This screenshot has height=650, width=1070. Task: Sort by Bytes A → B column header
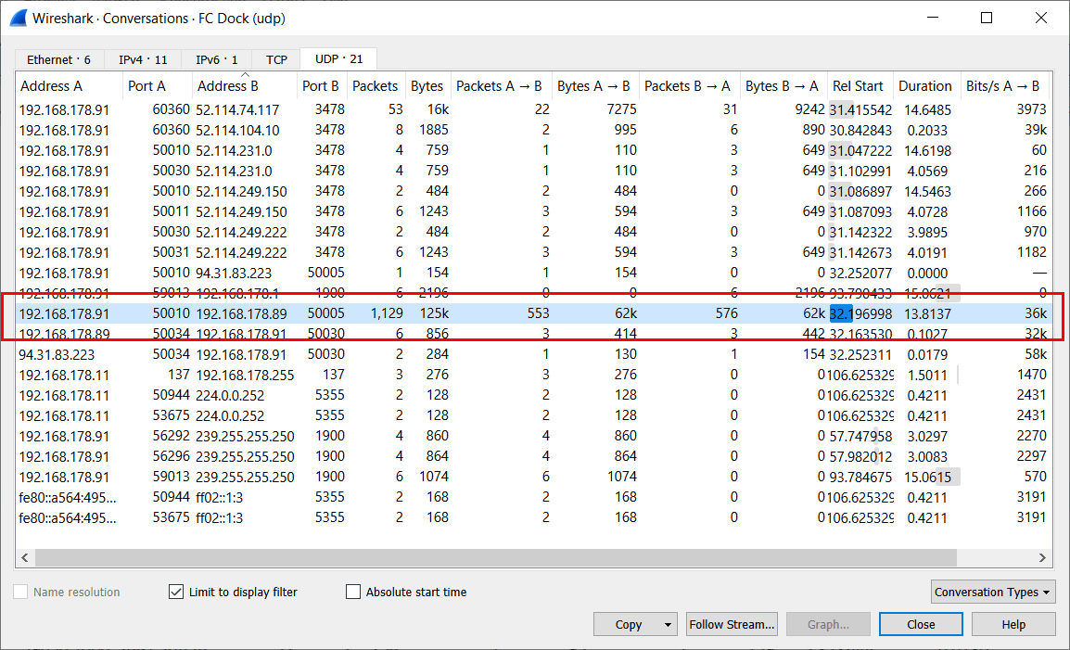coord(595,86)
